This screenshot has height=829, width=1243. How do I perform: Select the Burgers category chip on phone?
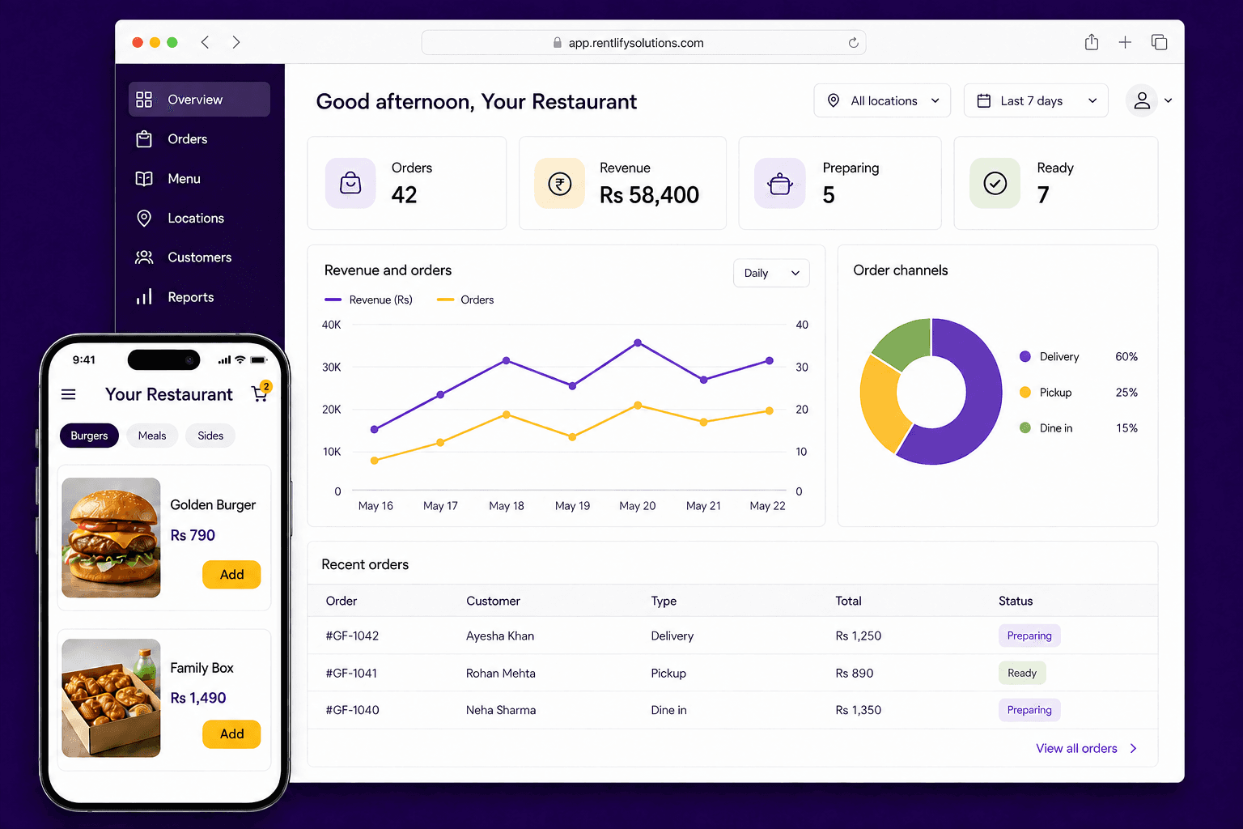click(x=89, y=436)
